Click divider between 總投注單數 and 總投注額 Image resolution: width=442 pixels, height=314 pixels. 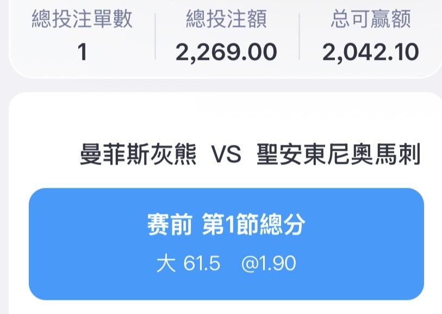tap(155, 36)
